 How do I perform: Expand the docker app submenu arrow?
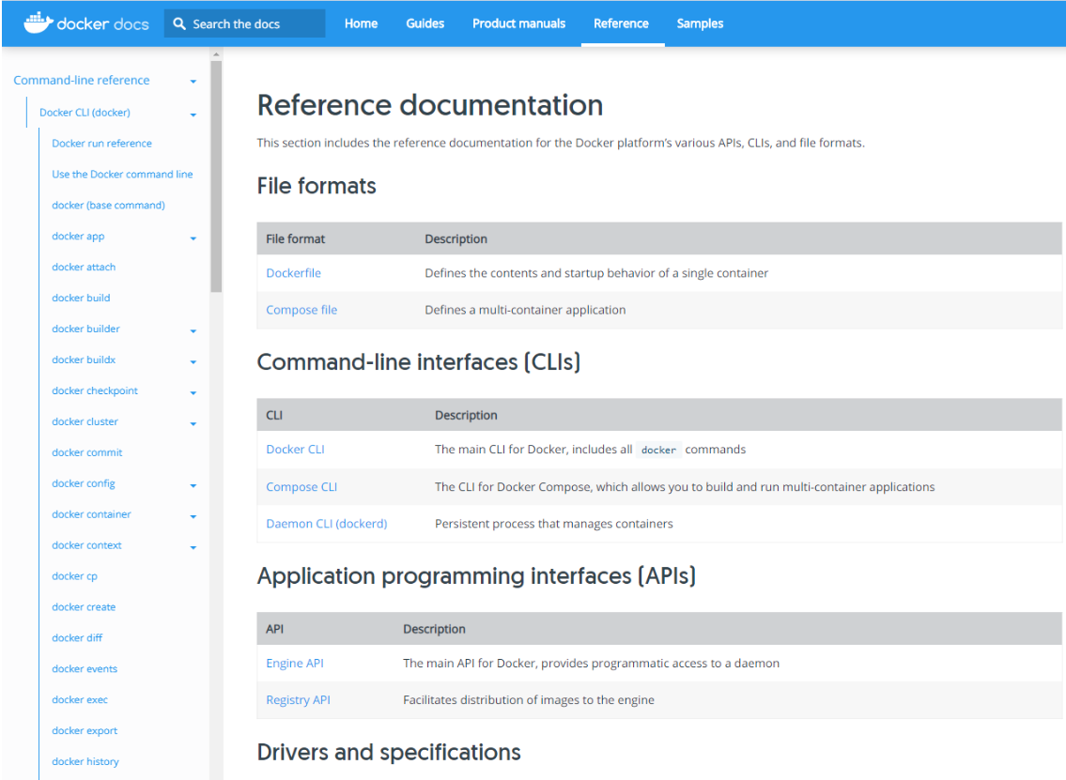coord(193,238)
